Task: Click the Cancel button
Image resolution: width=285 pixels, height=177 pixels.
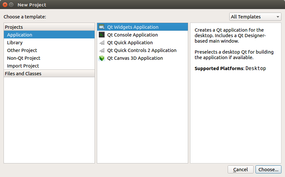Action: pos(240,169)
